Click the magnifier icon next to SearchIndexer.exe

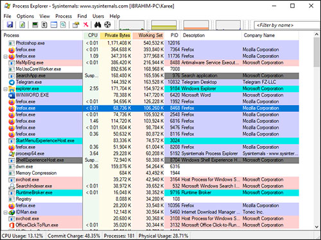coord(12,186)
